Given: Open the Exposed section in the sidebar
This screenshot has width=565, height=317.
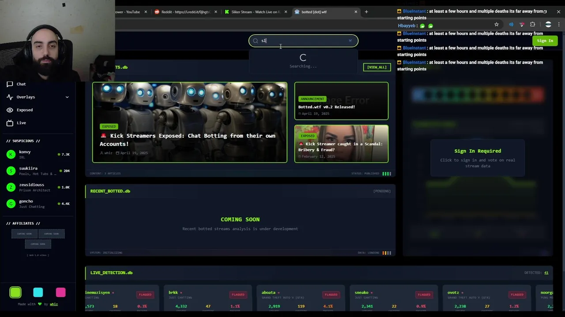Looking at the screenshot, I should pos(25,110).
